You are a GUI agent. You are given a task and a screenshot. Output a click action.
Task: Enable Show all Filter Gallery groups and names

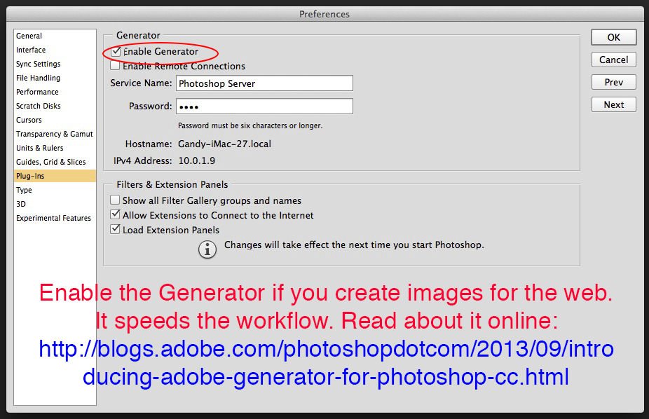pos(115,200)
